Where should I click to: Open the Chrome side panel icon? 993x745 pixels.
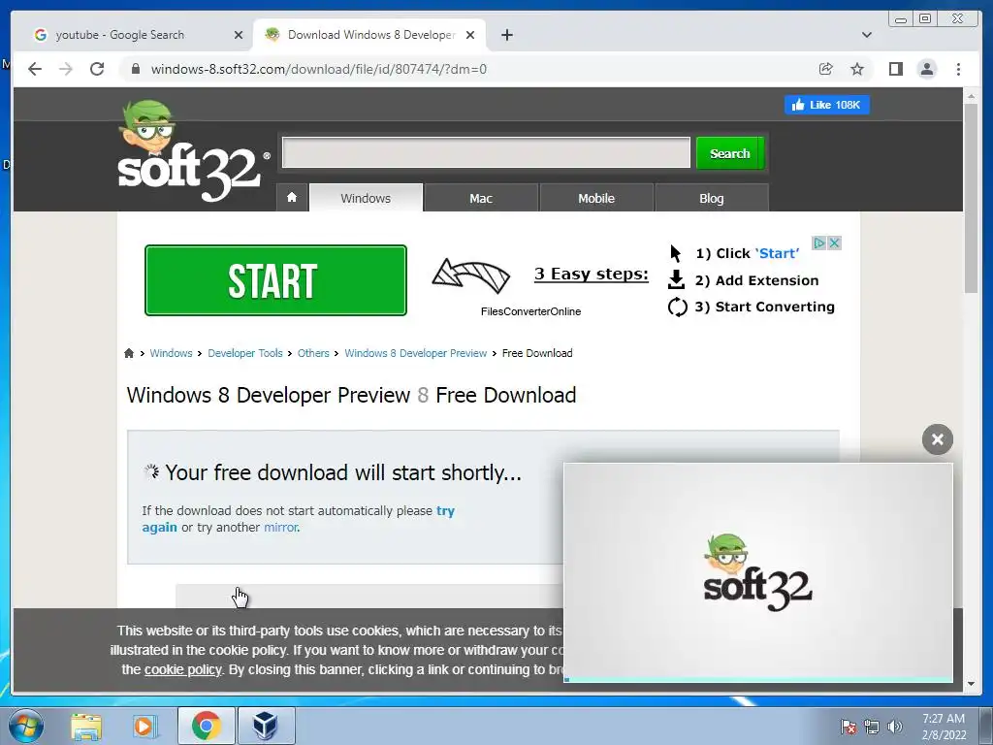click(x=895, y=69)
